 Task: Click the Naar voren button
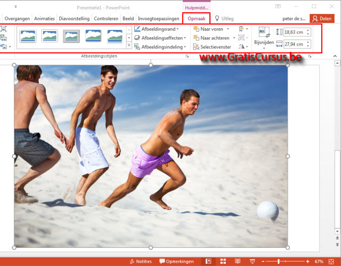(208, 29)
